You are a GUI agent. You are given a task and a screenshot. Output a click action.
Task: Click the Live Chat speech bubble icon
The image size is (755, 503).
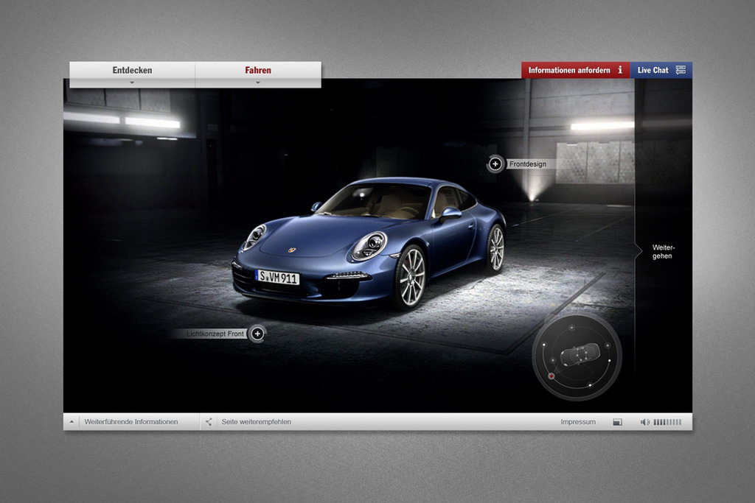681,70
